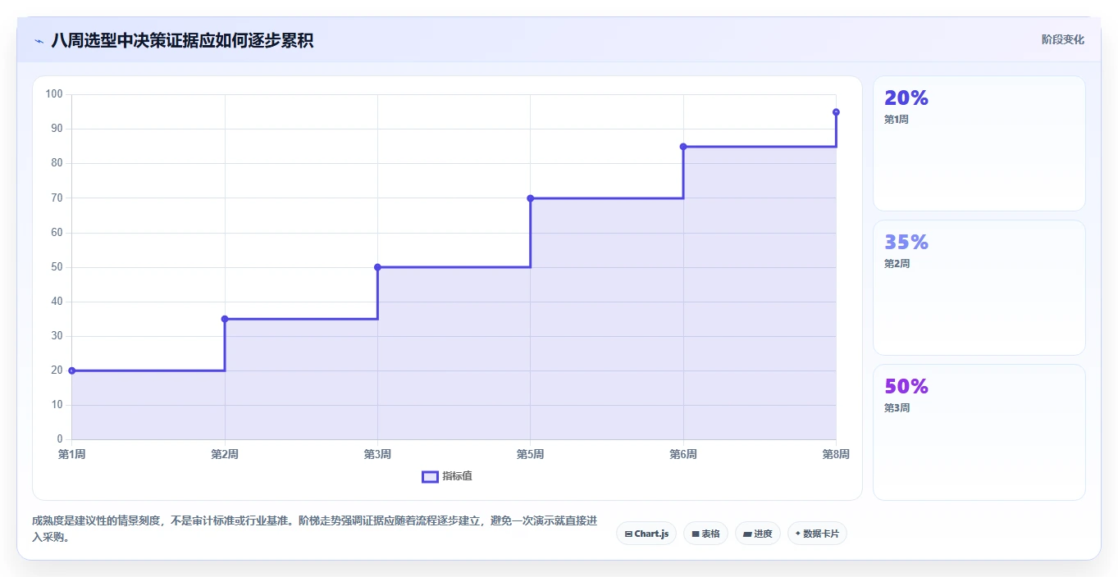1118x577 pixels.
Task: Select the 进度 chip
Action: pyautogui.click(x=758, y=534)
